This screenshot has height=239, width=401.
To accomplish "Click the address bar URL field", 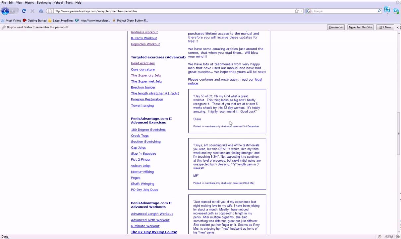I will click(x=174, y=11).
